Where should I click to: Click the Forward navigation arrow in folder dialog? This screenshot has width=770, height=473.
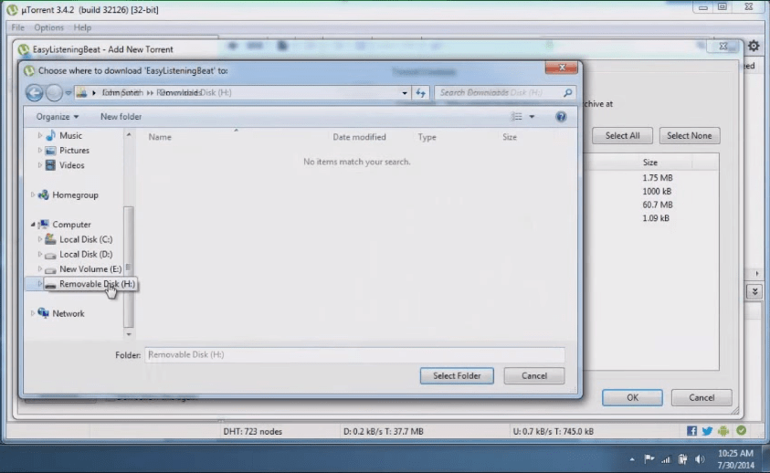click(54, 92)
